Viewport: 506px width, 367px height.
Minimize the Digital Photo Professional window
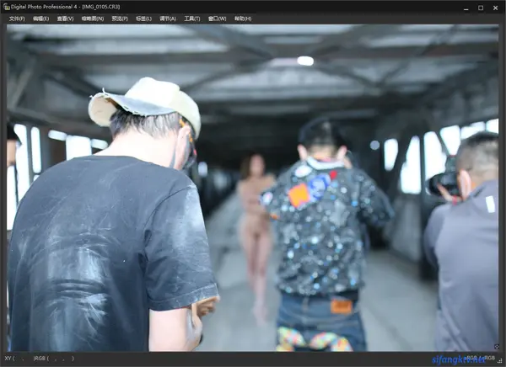[463, 7]
